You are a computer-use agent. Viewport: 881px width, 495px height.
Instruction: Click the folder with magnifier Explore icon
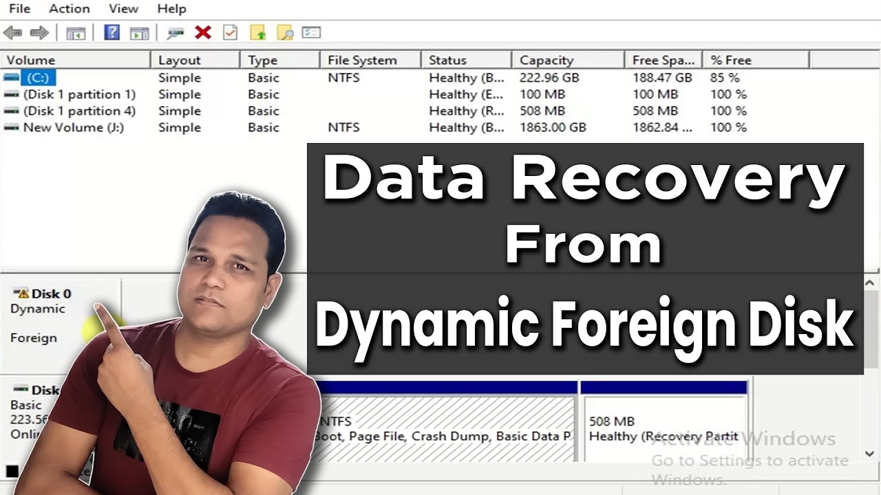tap(285, 32)
